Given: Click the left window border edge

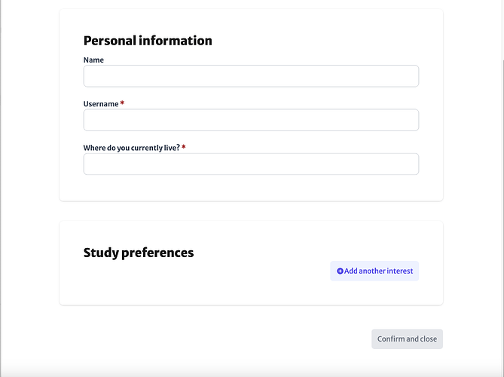Looking at the screenshot, I should (1, 188).
